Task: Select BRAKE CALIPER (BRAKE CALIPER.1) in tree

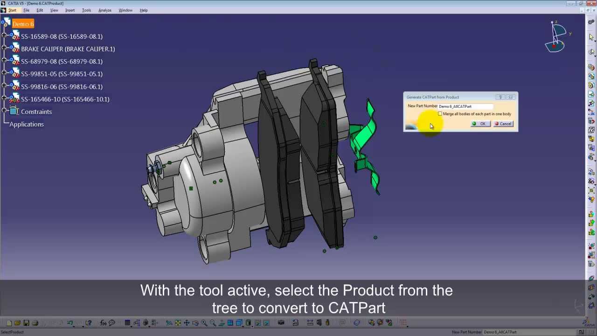Action: click(68, 49)
